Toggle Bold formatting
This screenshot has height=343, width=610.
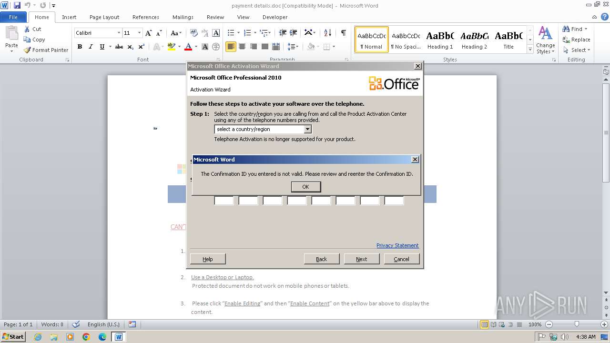point(80,47)
